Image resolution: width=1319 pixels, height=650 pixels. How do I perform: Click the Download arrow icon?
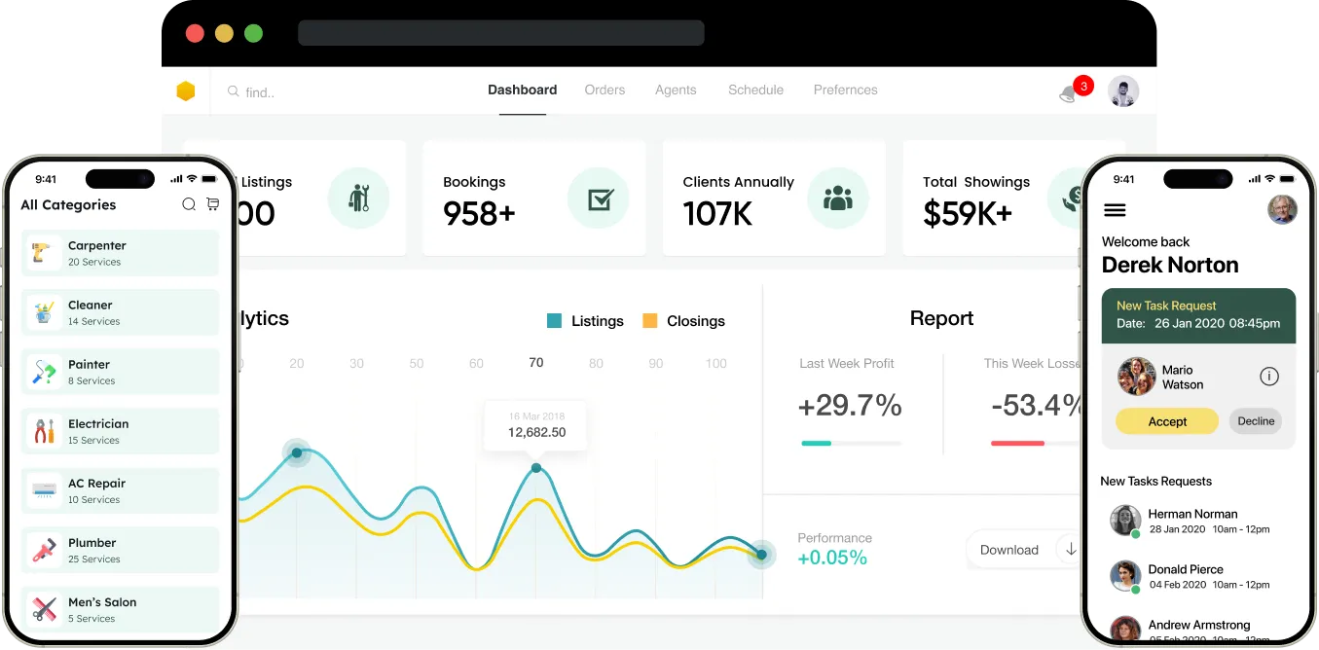point(1071,549)
